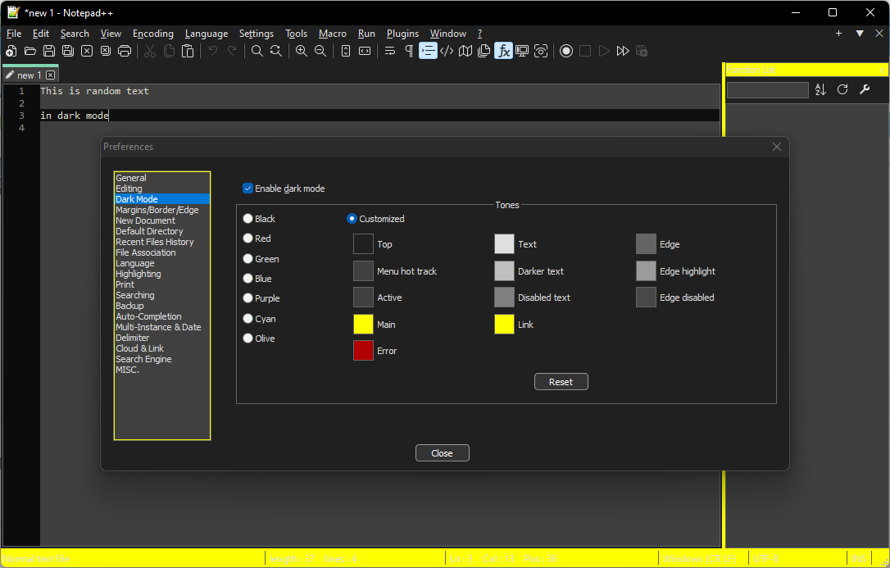890x568 pixels.
Task: Click the plus new tab button
Action: [x=838, y=34]
